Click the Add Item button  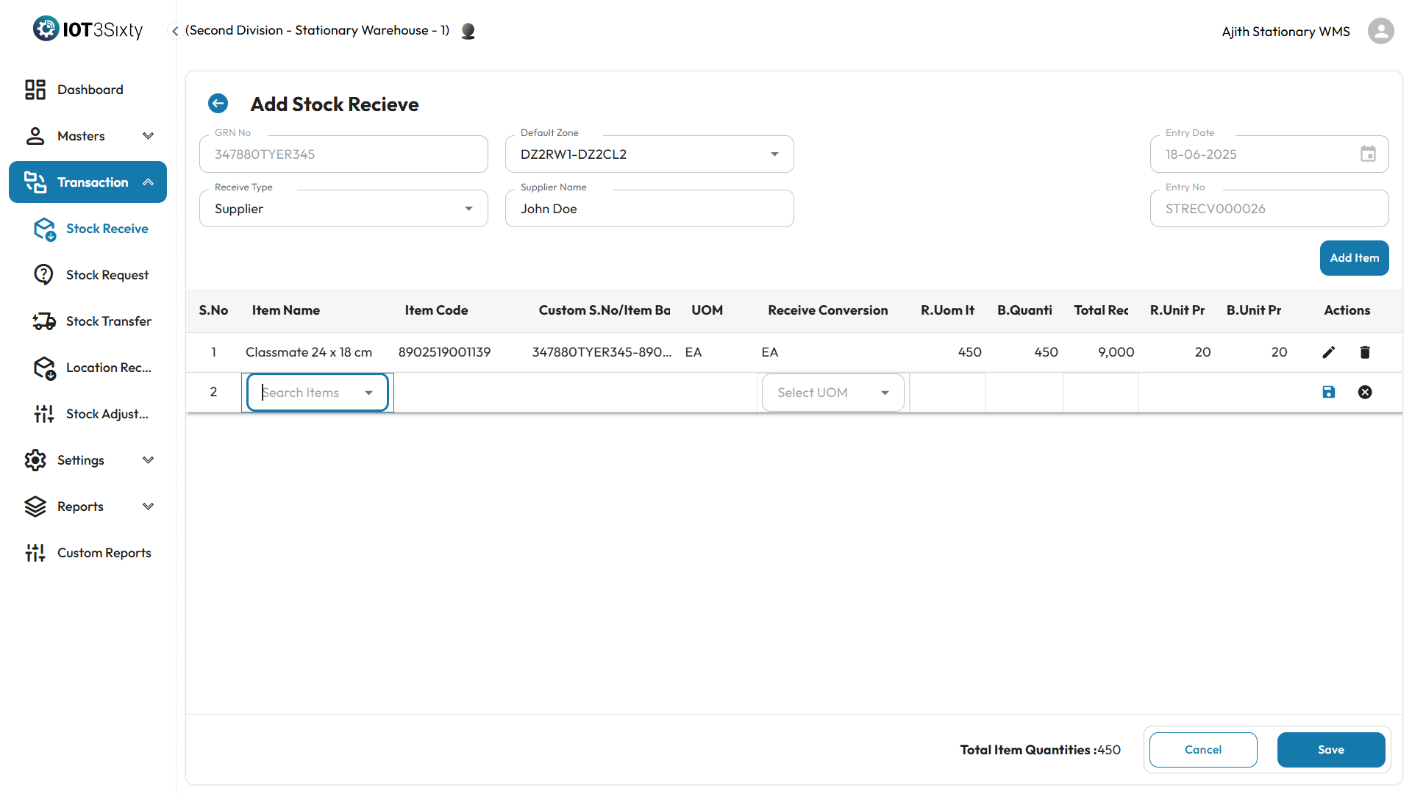pos(1354,258)
